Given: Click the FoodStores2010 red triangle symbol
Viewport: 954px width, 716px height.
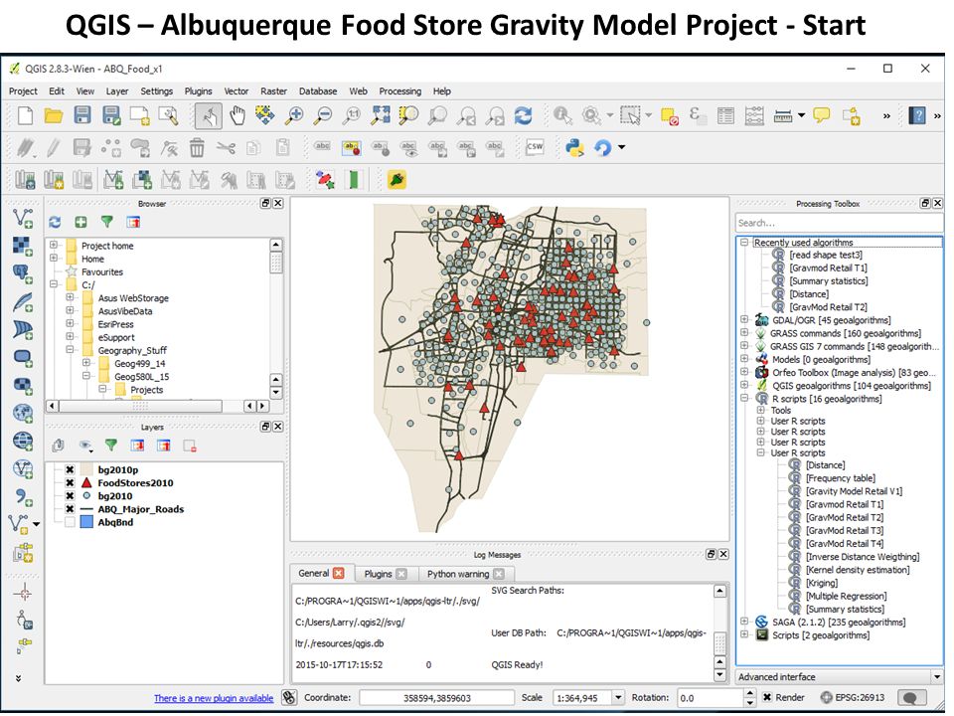Looking at the screenshot, I should tap(86, 483).
